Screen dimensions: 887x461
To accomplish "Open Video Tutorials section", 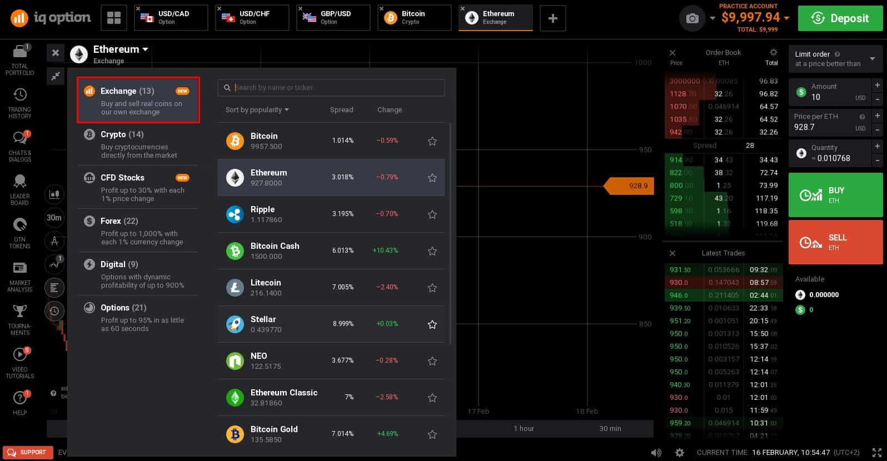I will click(20, 363).
